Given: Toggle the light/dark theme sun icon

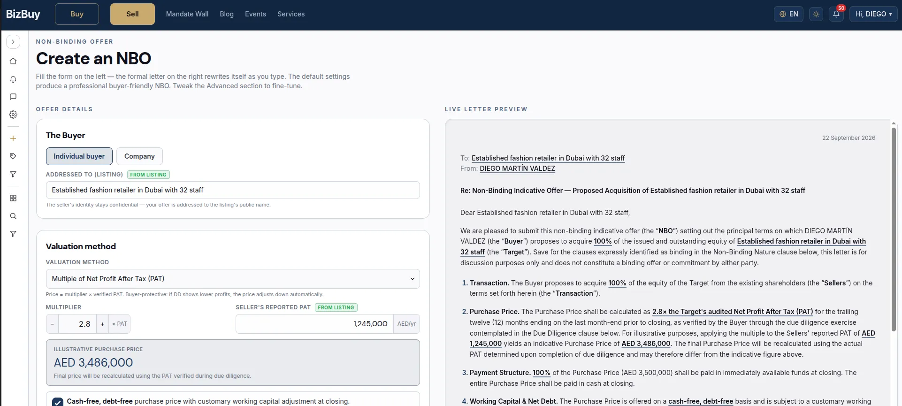Looking at the screenshot, I should click(x=816, y=14).
